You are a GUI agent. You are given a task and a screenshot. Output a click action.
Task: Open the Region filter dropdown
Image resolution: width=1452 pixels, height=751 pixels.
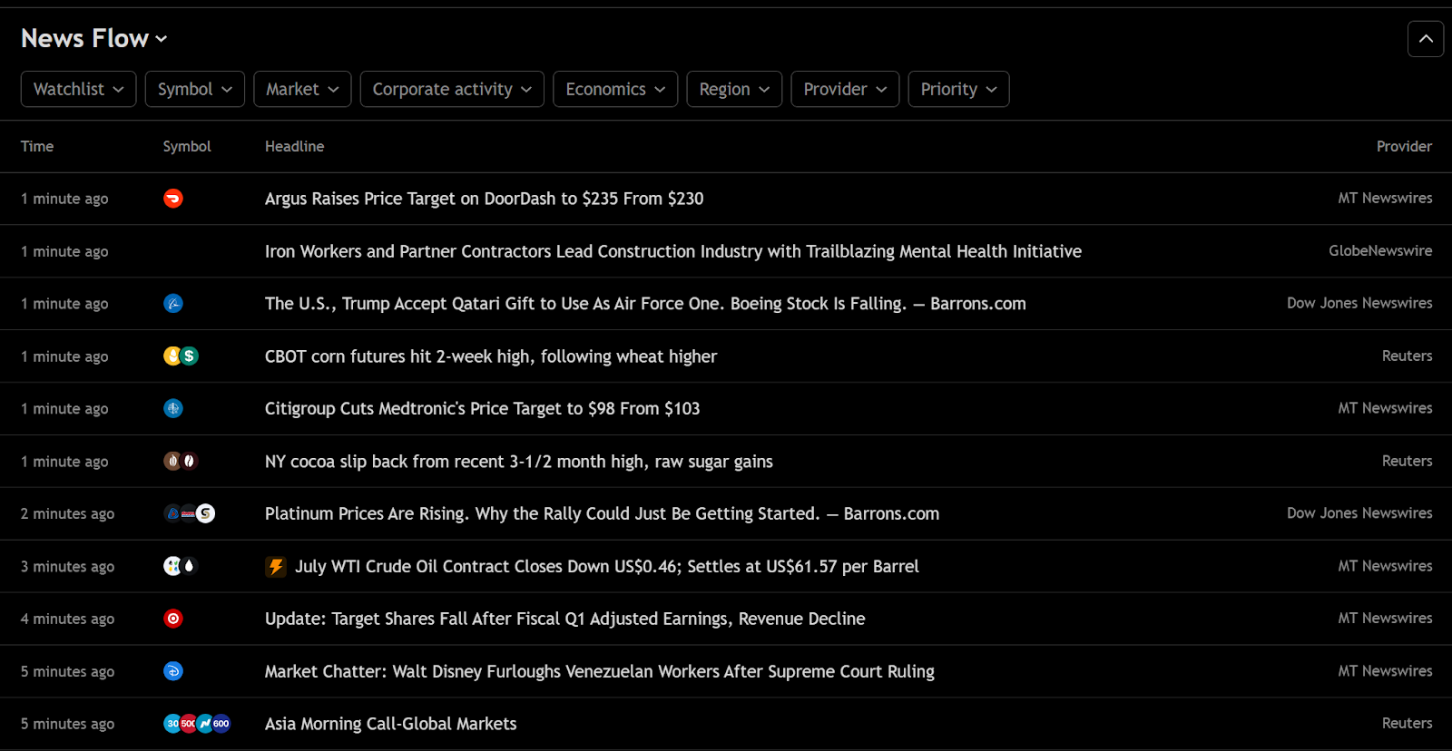[734, 89]
